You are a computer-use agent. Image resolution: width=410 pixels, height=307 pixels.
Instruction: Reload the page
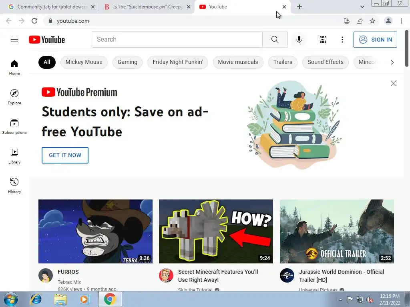pyautogui.click(x=34, y=21)
